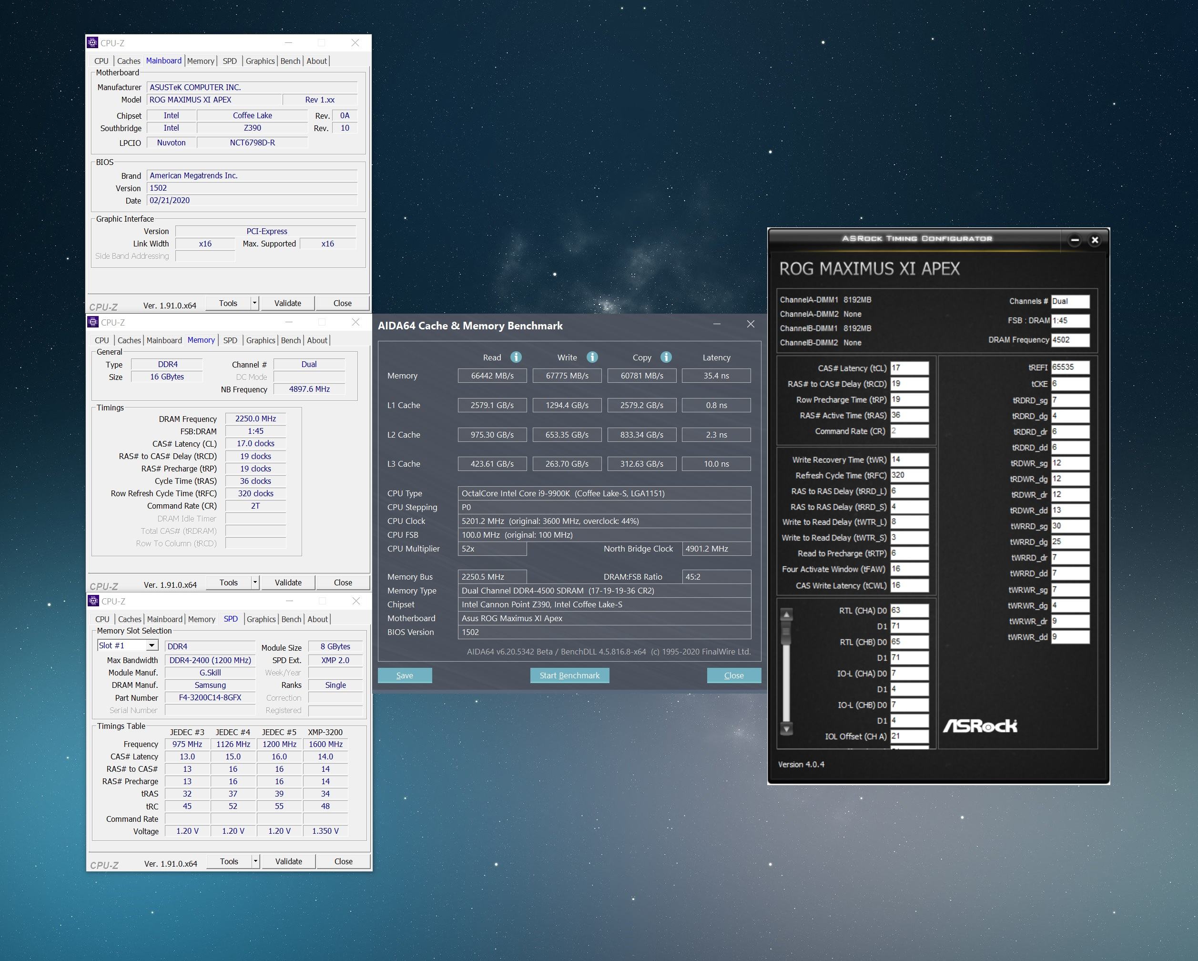Click the BIOS Date value 02/21/2020
This screenshot has height=961, width=1198.
[x=252, y=200]
